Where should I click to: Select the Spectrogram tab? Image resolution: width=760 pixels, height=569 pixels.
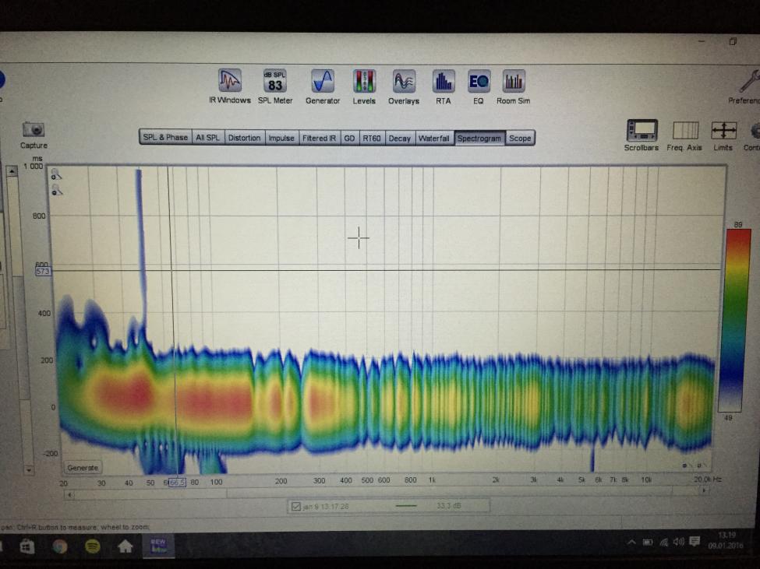click(479, 139)
